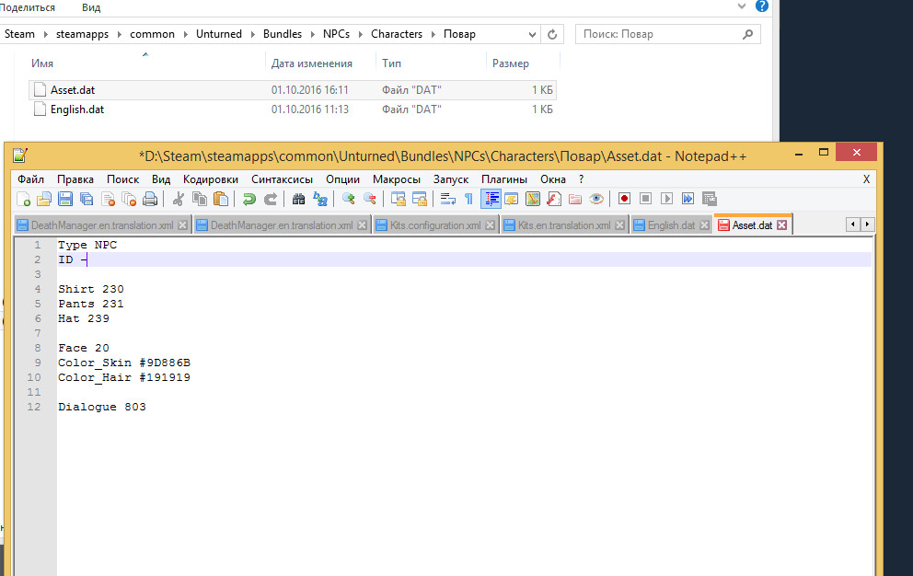This screenshot has width=913, height=576.
Task: Open the Макросы menu
Action: 397,179
